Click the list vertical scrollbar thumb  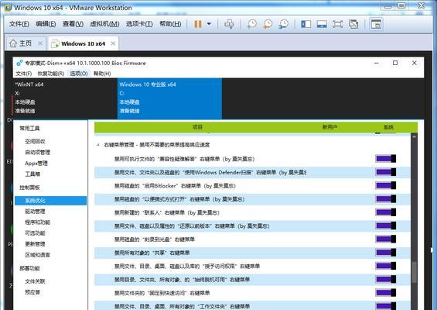tap(414, 272)
